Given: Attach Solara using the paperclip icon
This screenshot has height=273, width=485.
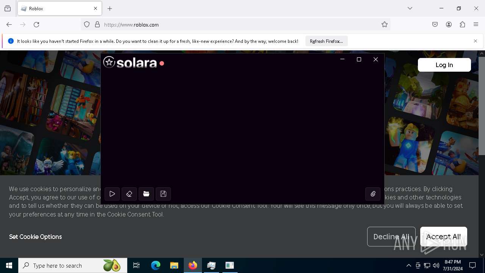Looking at the screenshot, I should [373, 194].
